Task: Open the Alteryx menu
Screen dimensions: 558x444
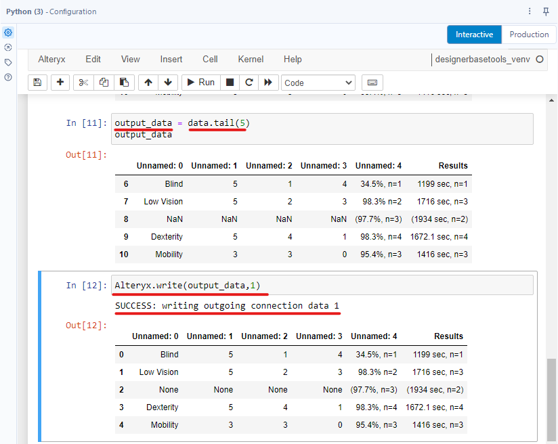Action: click(x=51, y=60)
